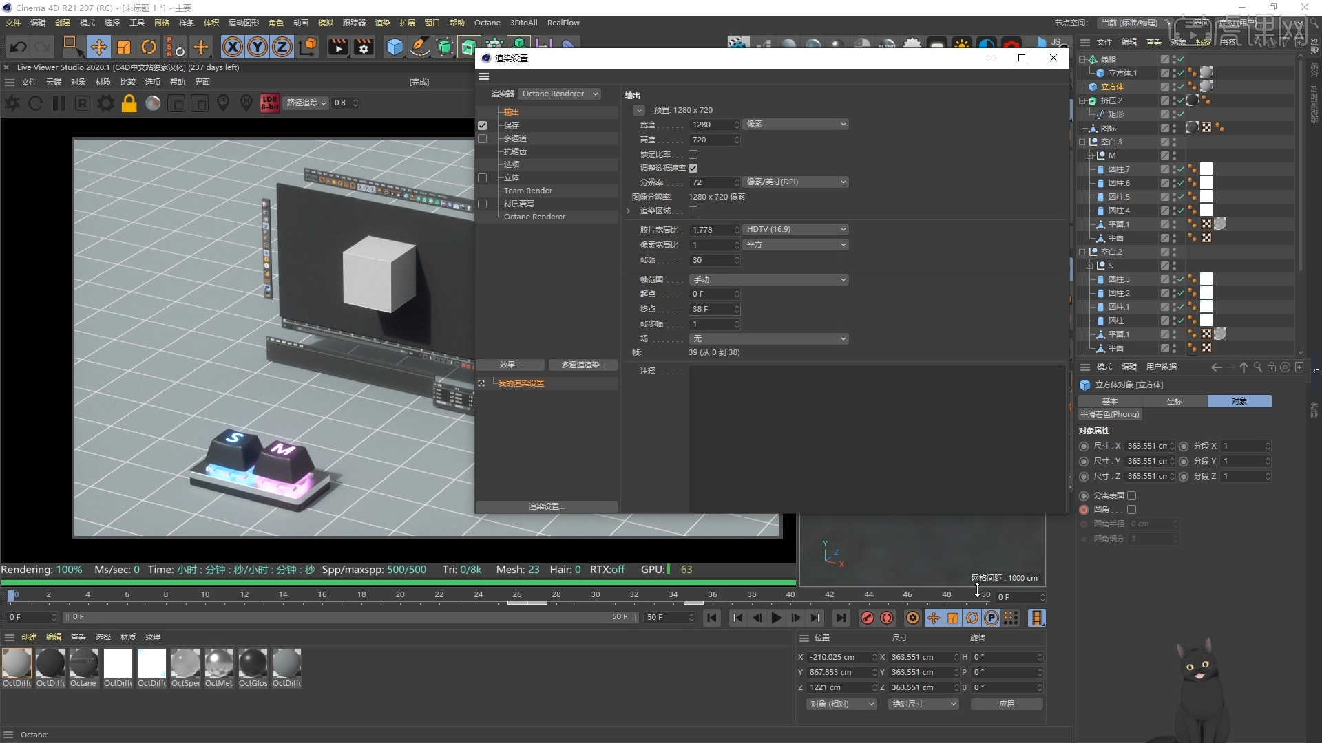Select Anti-aliasing entry in settings list

(x=515, y=151)
